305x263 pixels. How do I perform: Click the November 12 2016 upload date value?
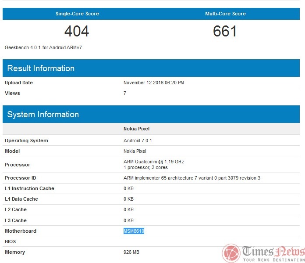click(x=153, y=83)
